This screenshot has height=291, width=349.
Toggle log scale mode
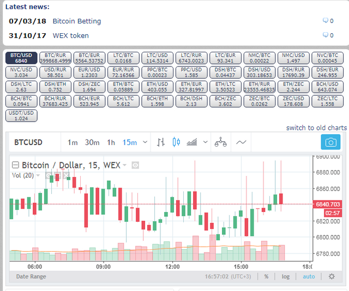click(x=286, y=276)
